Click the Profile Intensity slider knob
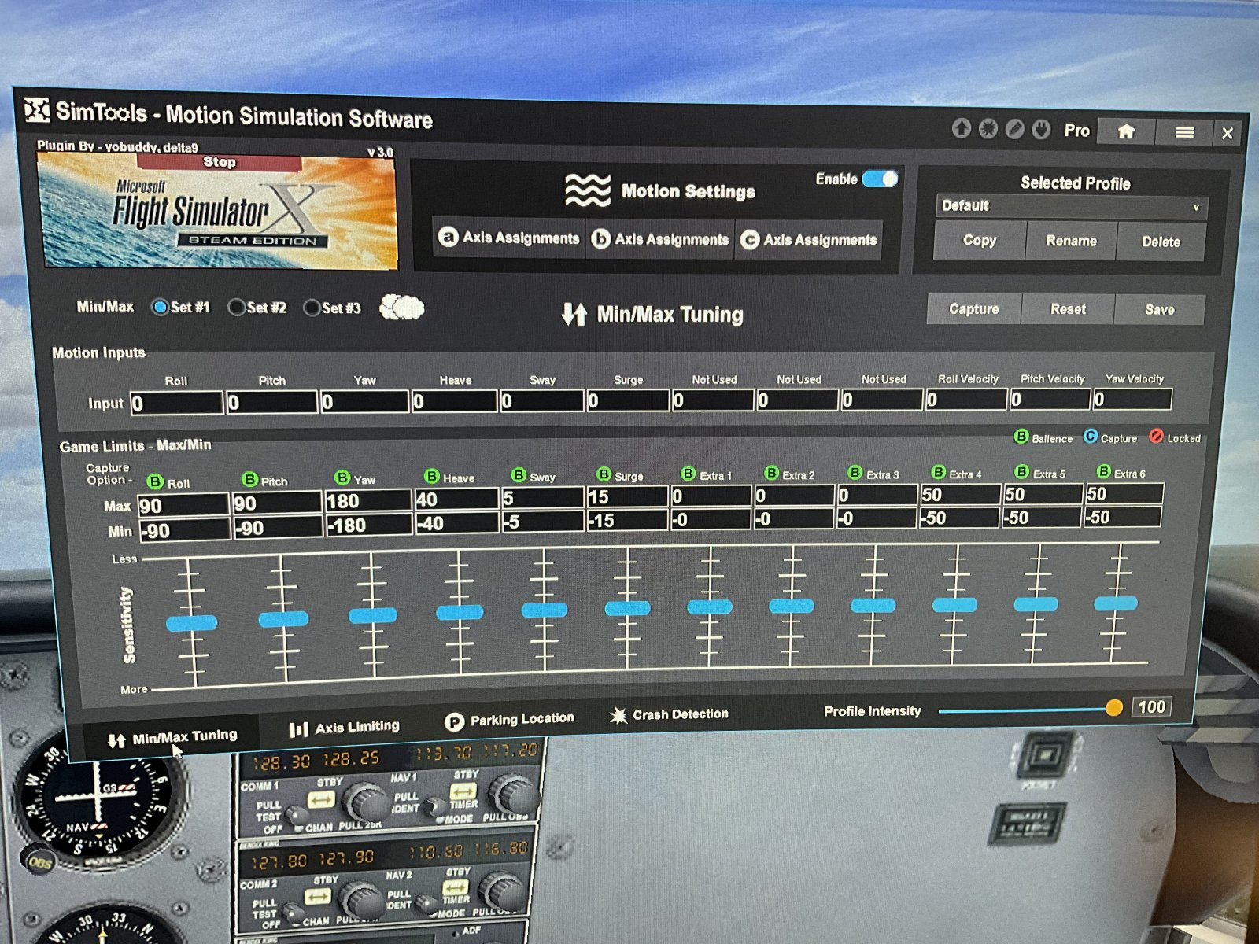 point(1113,707)
